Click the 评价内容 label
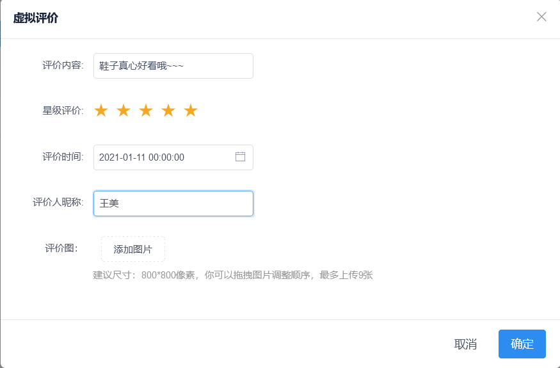560x368 pixels. [63, 65]
